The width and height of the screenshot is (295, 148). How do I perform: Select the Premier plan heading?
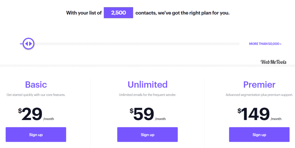tap(259, 84)
